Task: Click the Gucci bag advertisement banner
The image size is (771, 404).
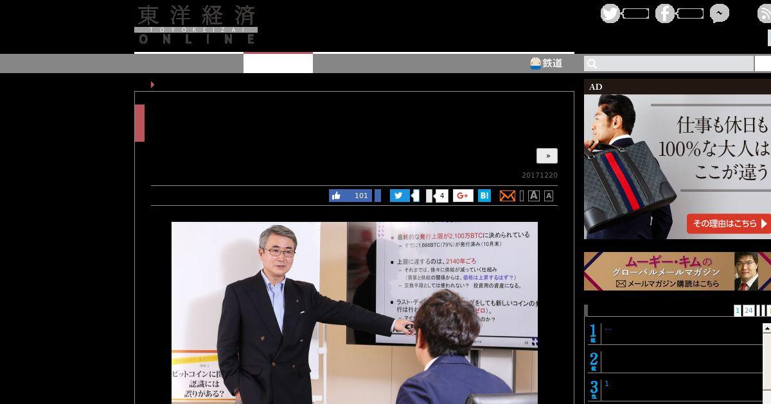Action: [x=677, y=167]
